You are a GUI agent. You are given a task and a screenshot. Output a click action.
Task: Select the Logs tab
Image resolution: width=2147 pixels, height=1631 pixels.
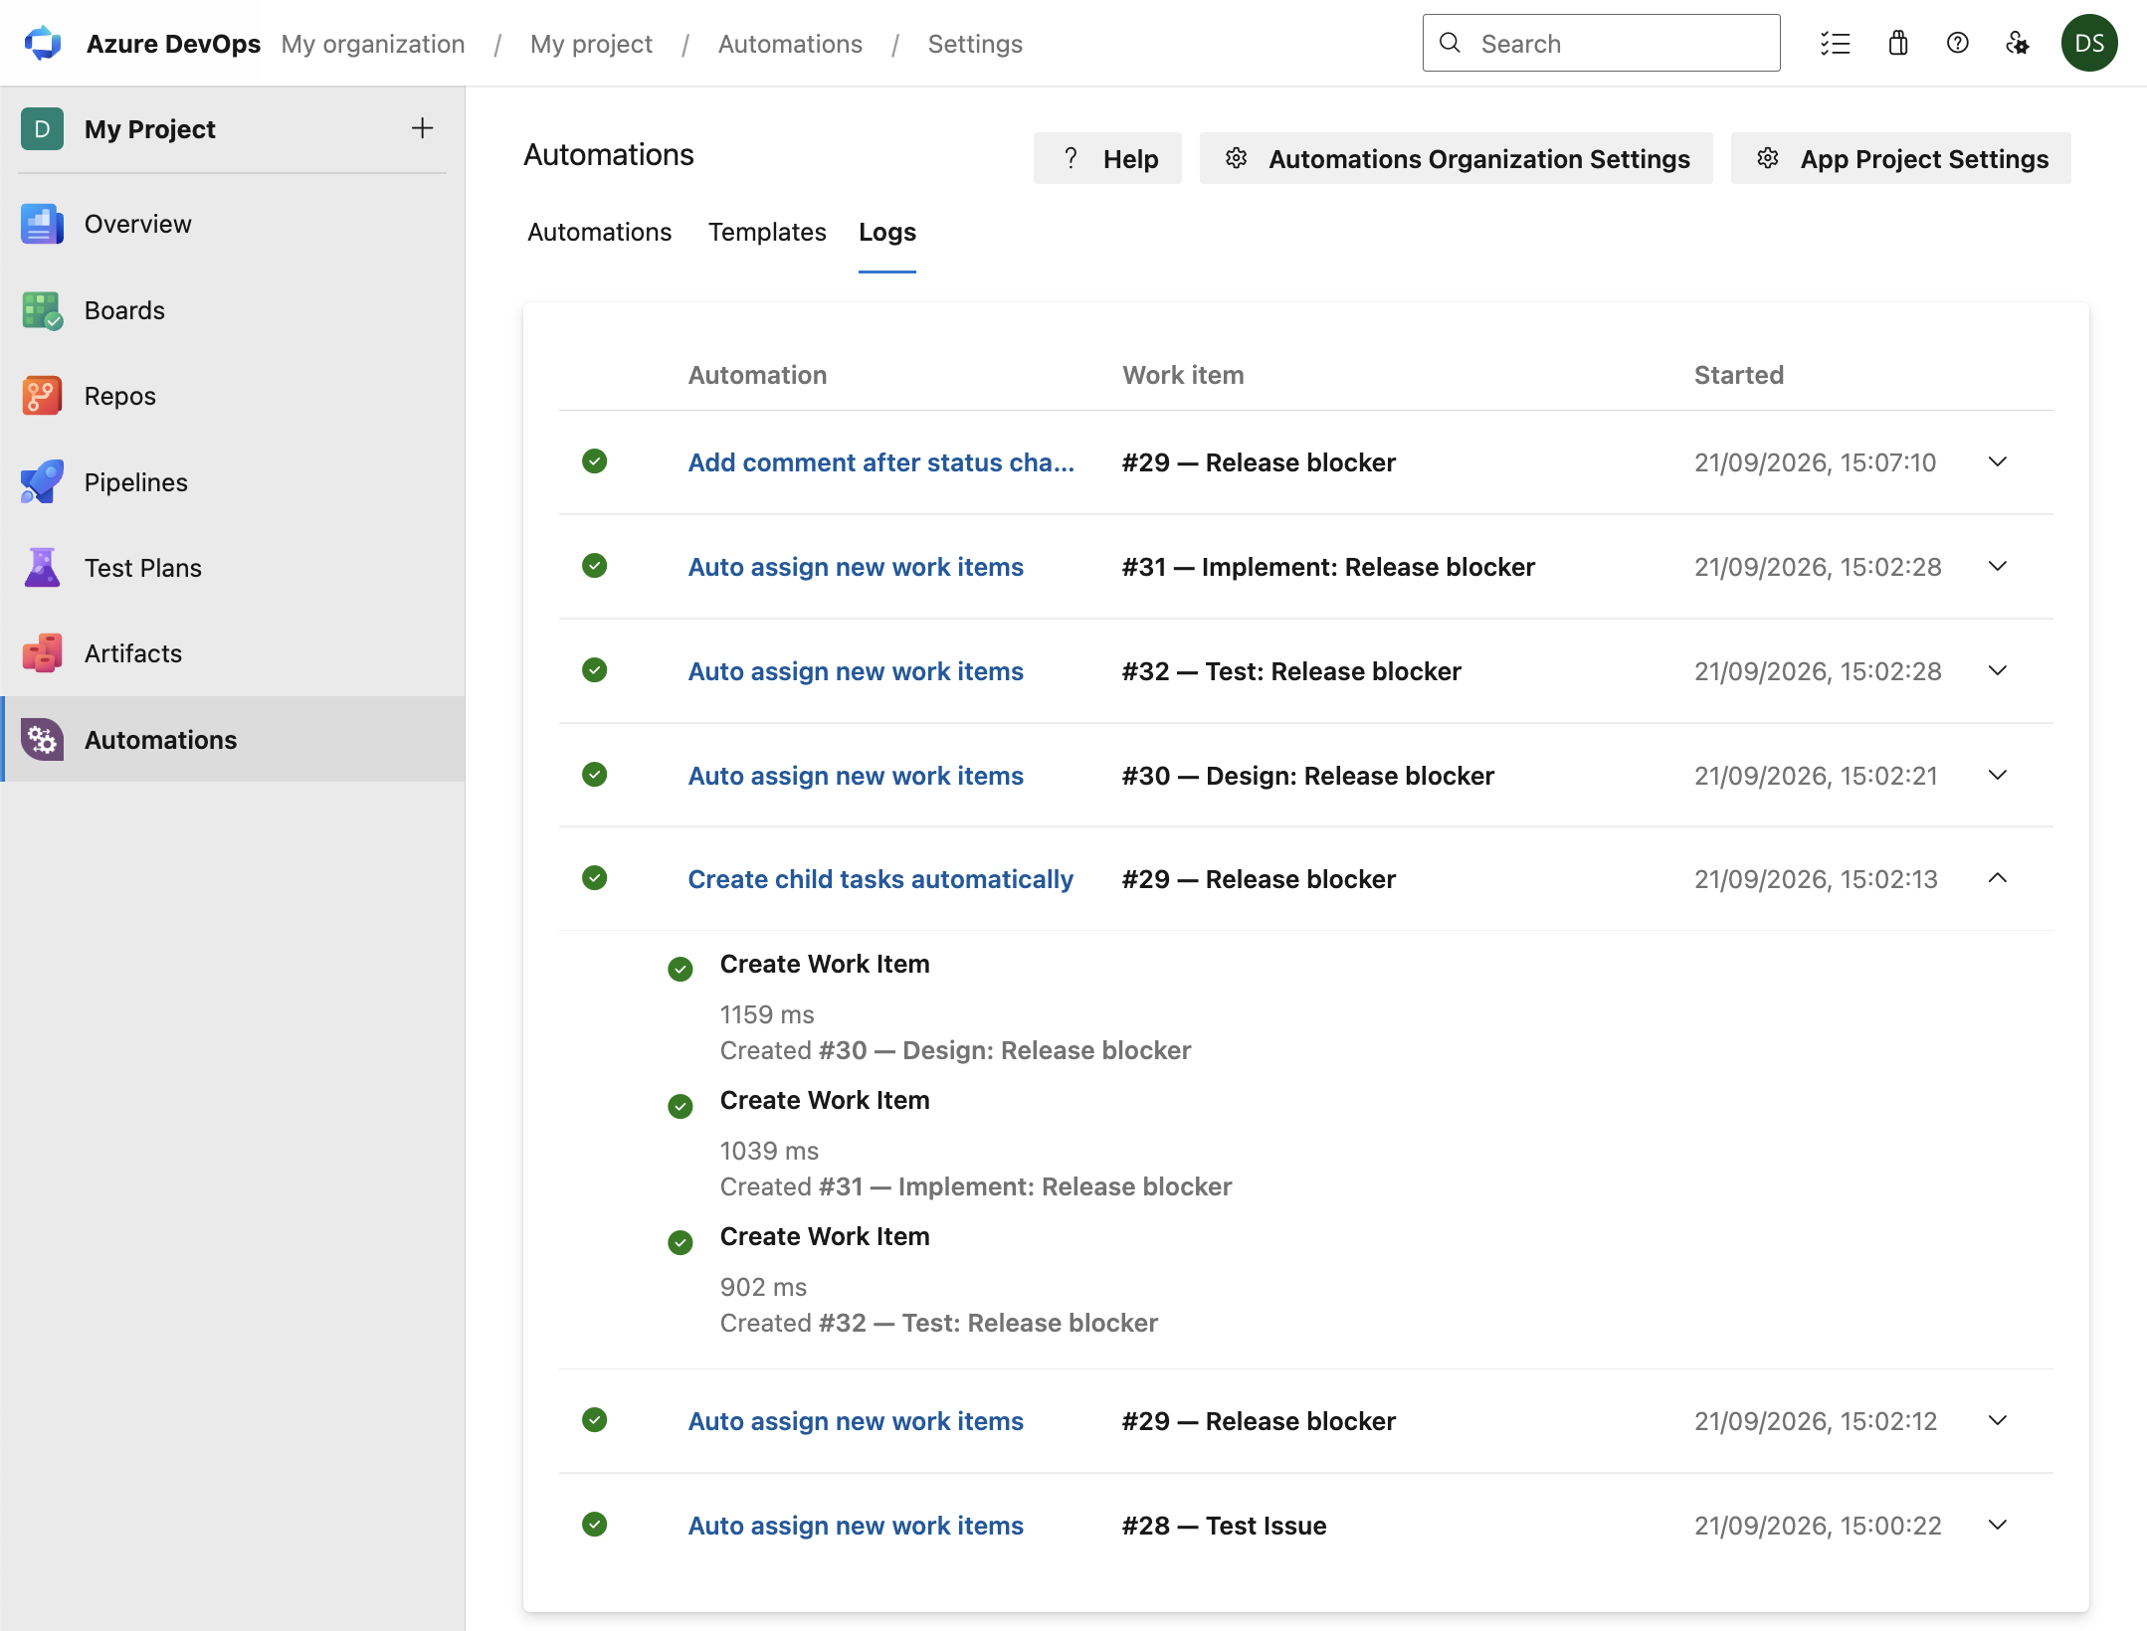(x=886, y=232)
